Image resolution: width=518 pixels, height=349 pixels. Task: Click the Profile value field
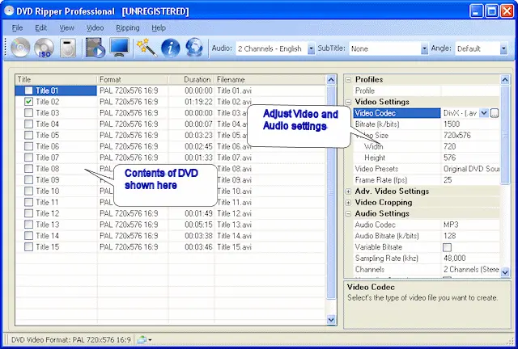(470, 90)
